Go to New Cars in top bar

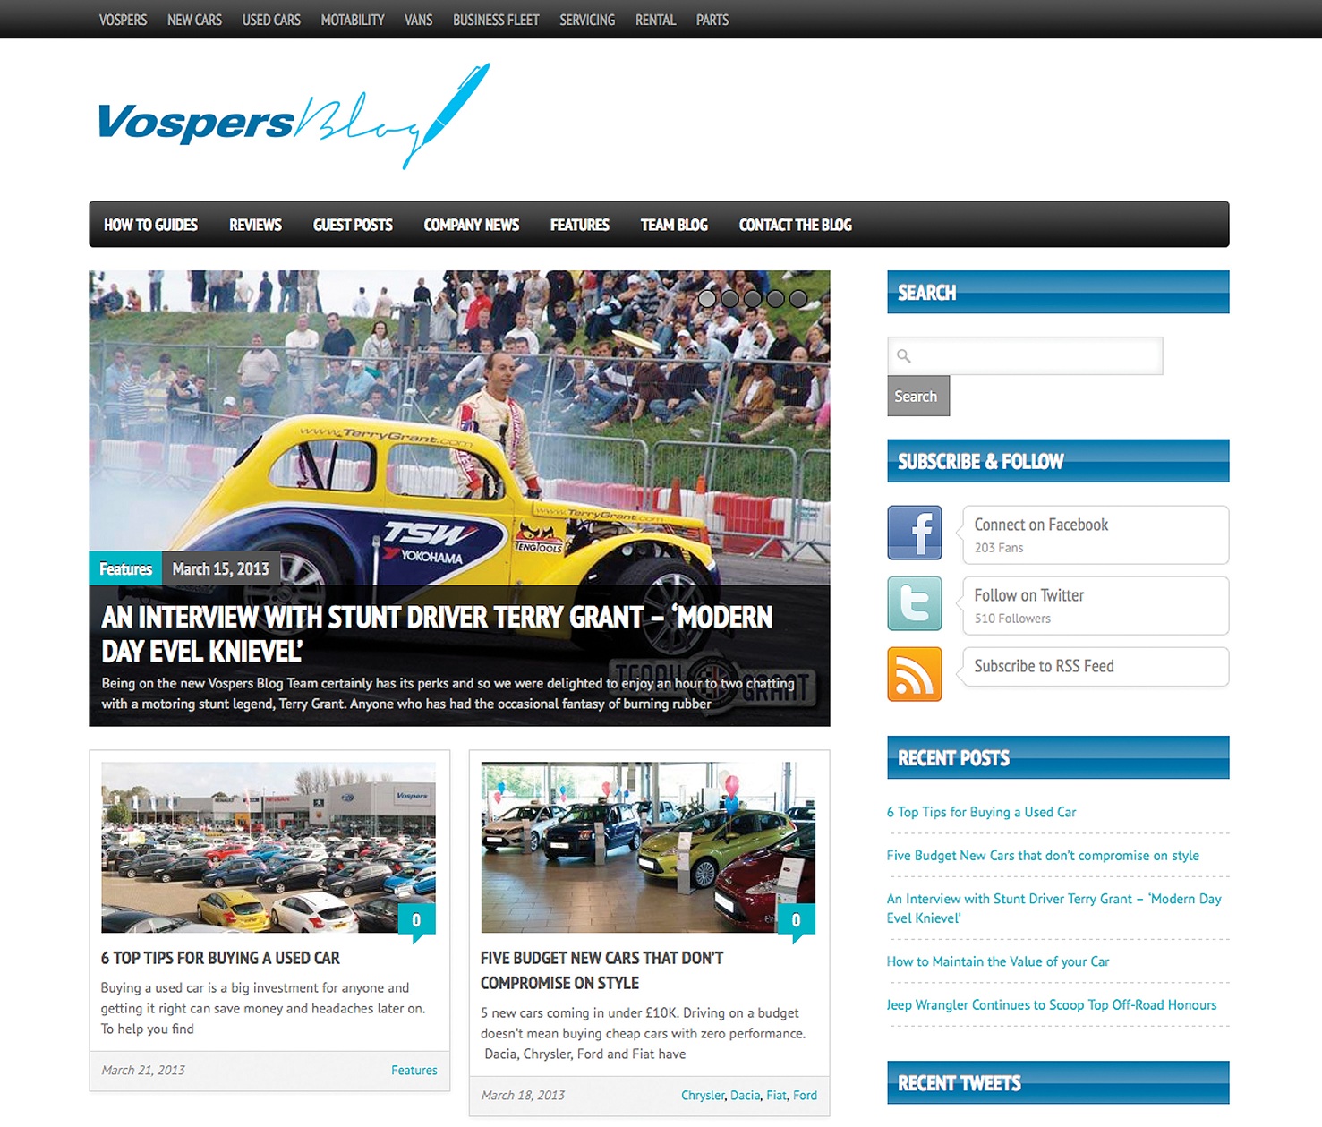tap(194, 20)
